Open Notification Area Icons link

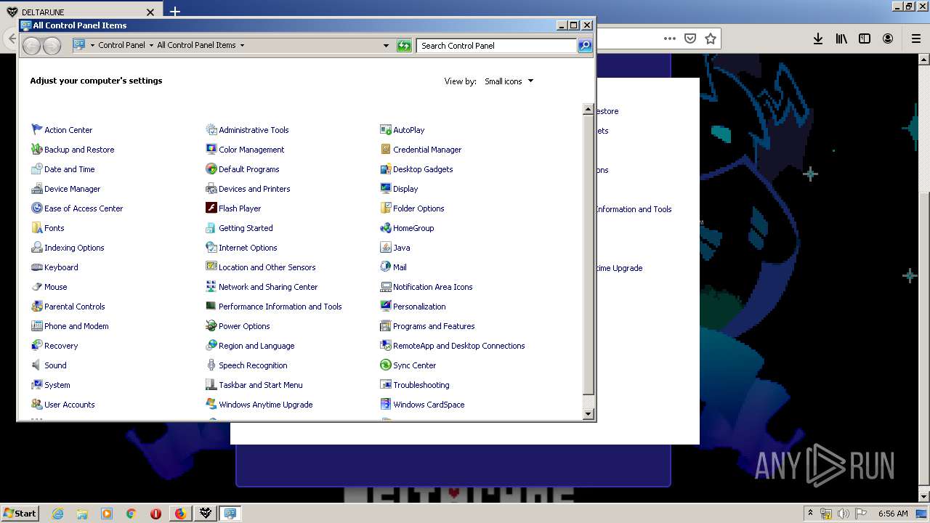(433, 287)
